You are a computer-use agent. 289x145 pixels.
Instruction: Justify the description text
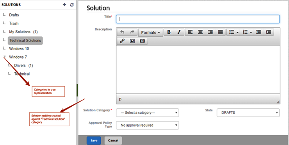coord(220,32)
